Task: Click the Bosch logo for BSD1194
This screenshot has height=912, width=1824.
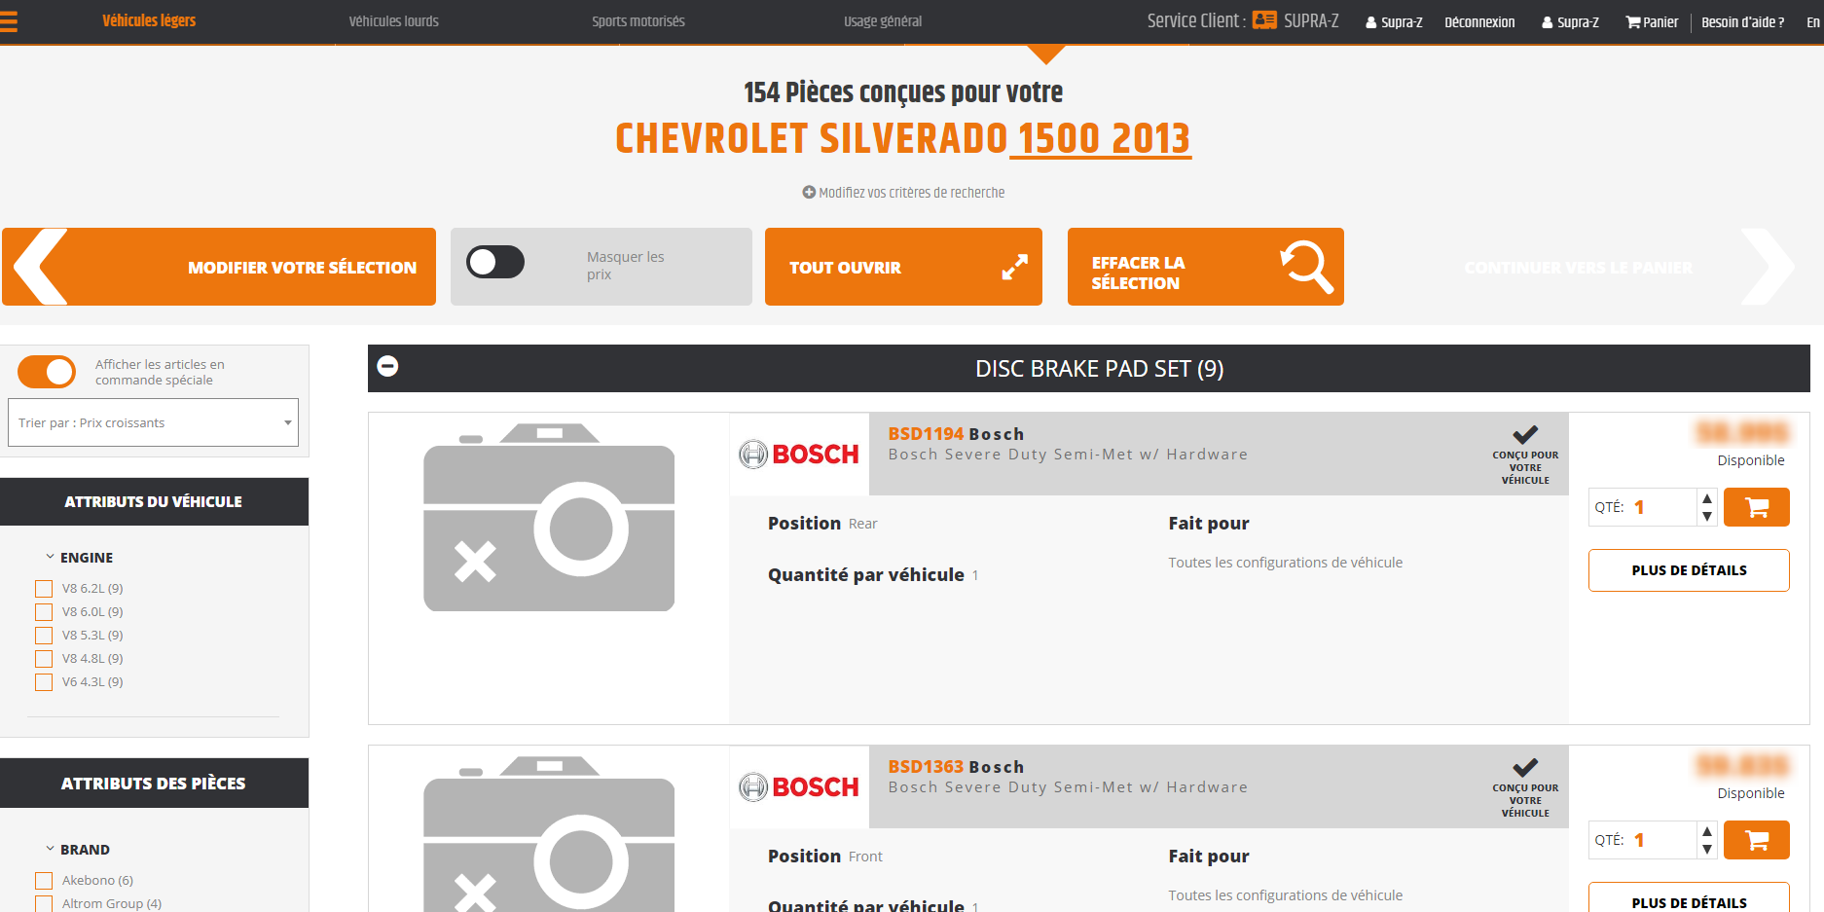Action: click(x=799, y=455)
